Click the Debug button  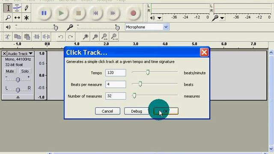(137, 111)
